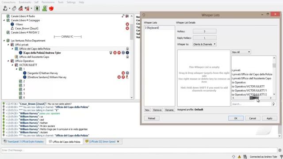
Task: Click Apply in the Whisper Lists dialog
Action: 269,118
